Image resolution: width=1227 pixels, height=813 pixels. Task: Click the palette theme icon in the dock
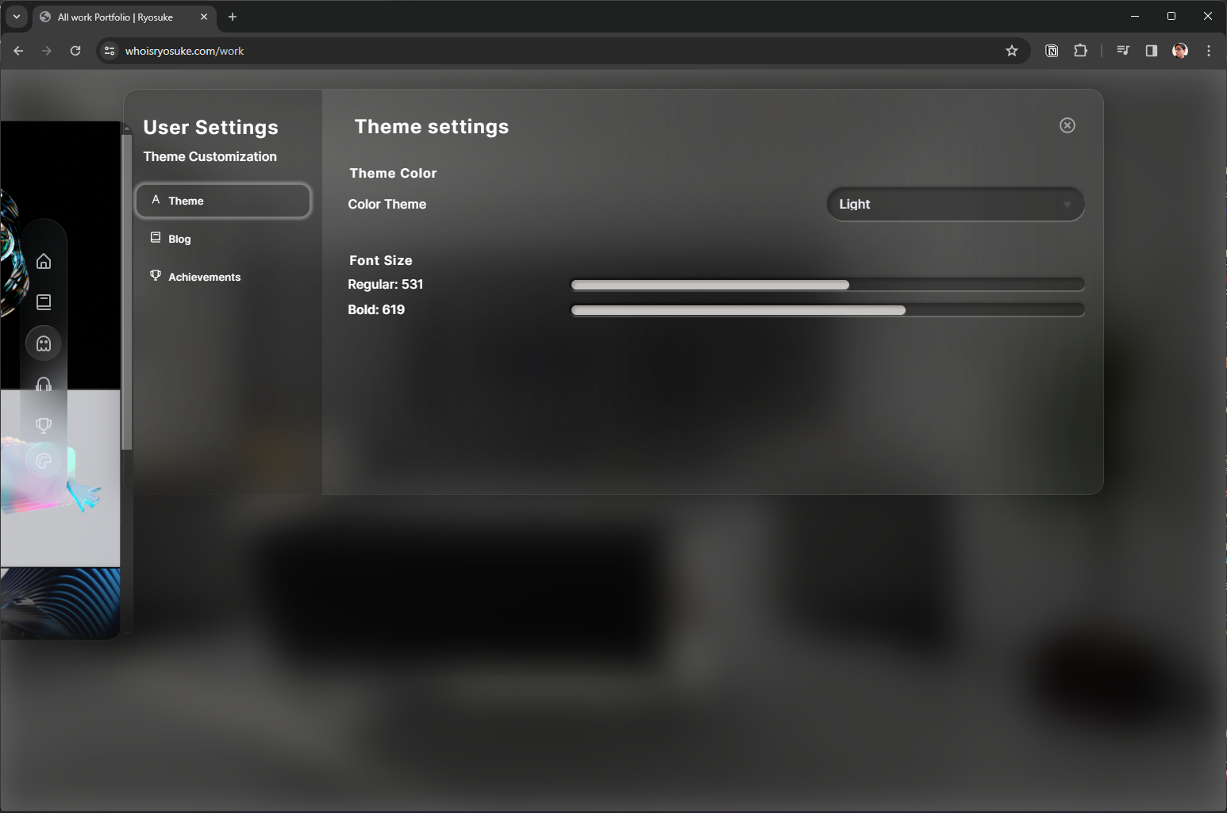coord(44,461)
